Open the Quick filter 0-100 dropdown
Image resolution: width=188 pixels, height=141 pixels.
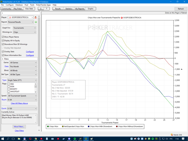[x=22, y=109]
